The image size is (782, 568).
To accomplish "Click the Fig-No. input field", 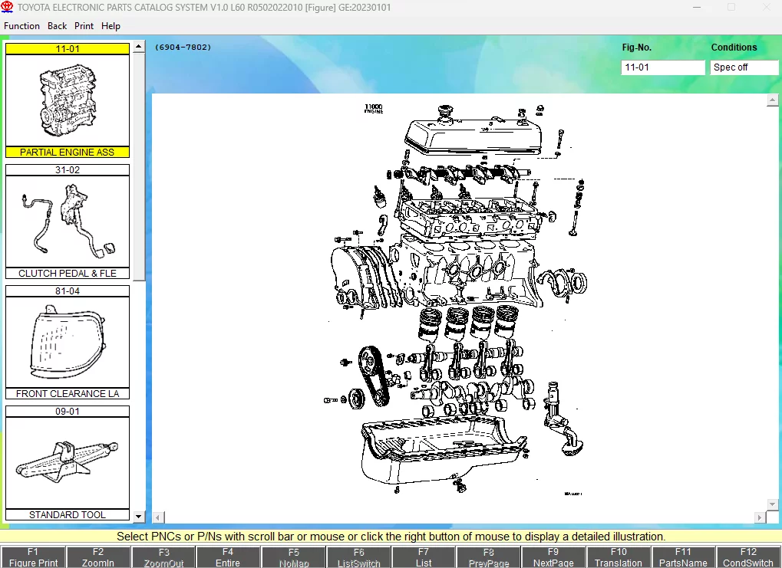I will tap(662, 67).
